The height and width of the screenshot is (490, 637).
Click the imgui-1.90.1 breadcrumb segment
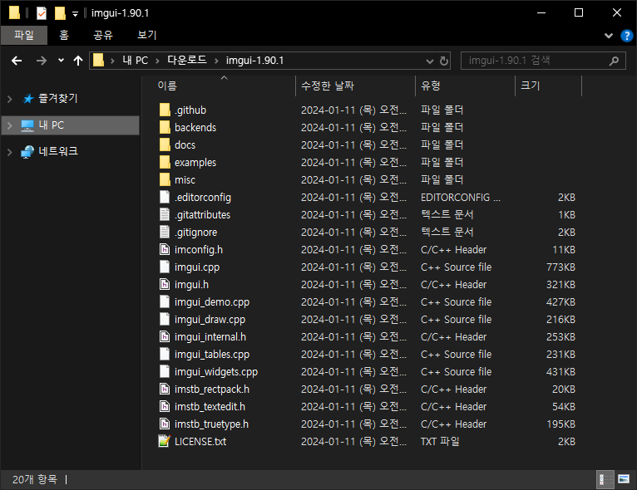[254, 61]
